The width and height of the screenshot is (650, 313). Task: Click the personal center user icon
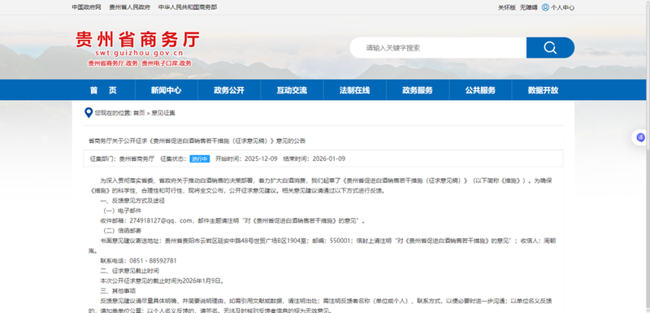click(x=545, y=7)
